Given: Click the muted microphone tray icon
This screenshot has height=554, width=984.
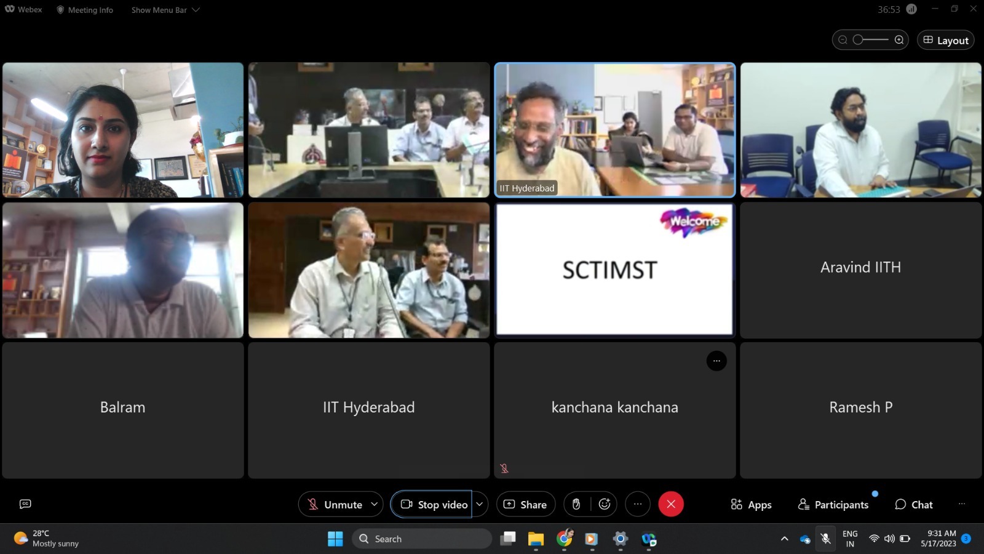Looking at the screenshot, I should pos(826,539).
